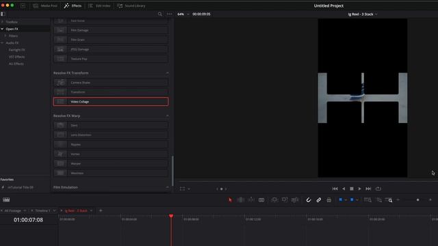Click the Insert Clip tool icon
This screenshot has width=438, height=246.
pos(274,200)
